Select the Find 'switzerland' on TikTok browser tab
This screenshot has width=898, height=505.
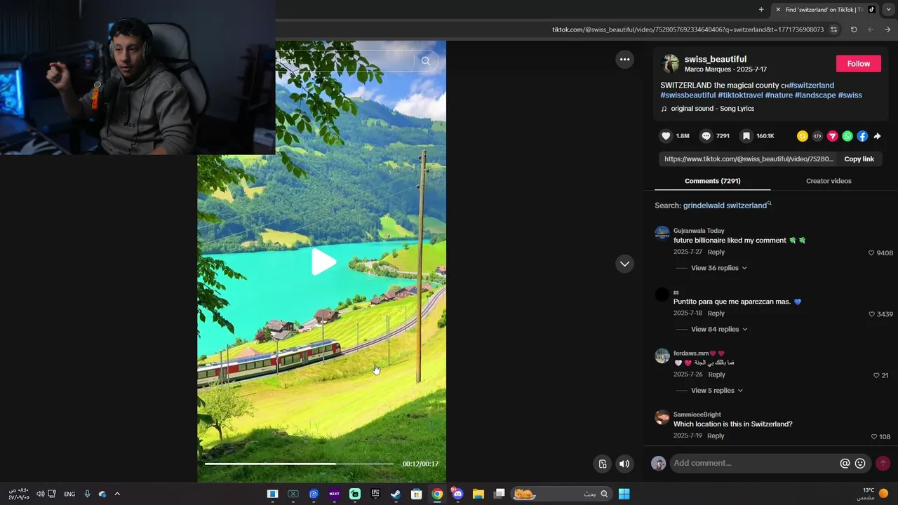click(825, 9)
